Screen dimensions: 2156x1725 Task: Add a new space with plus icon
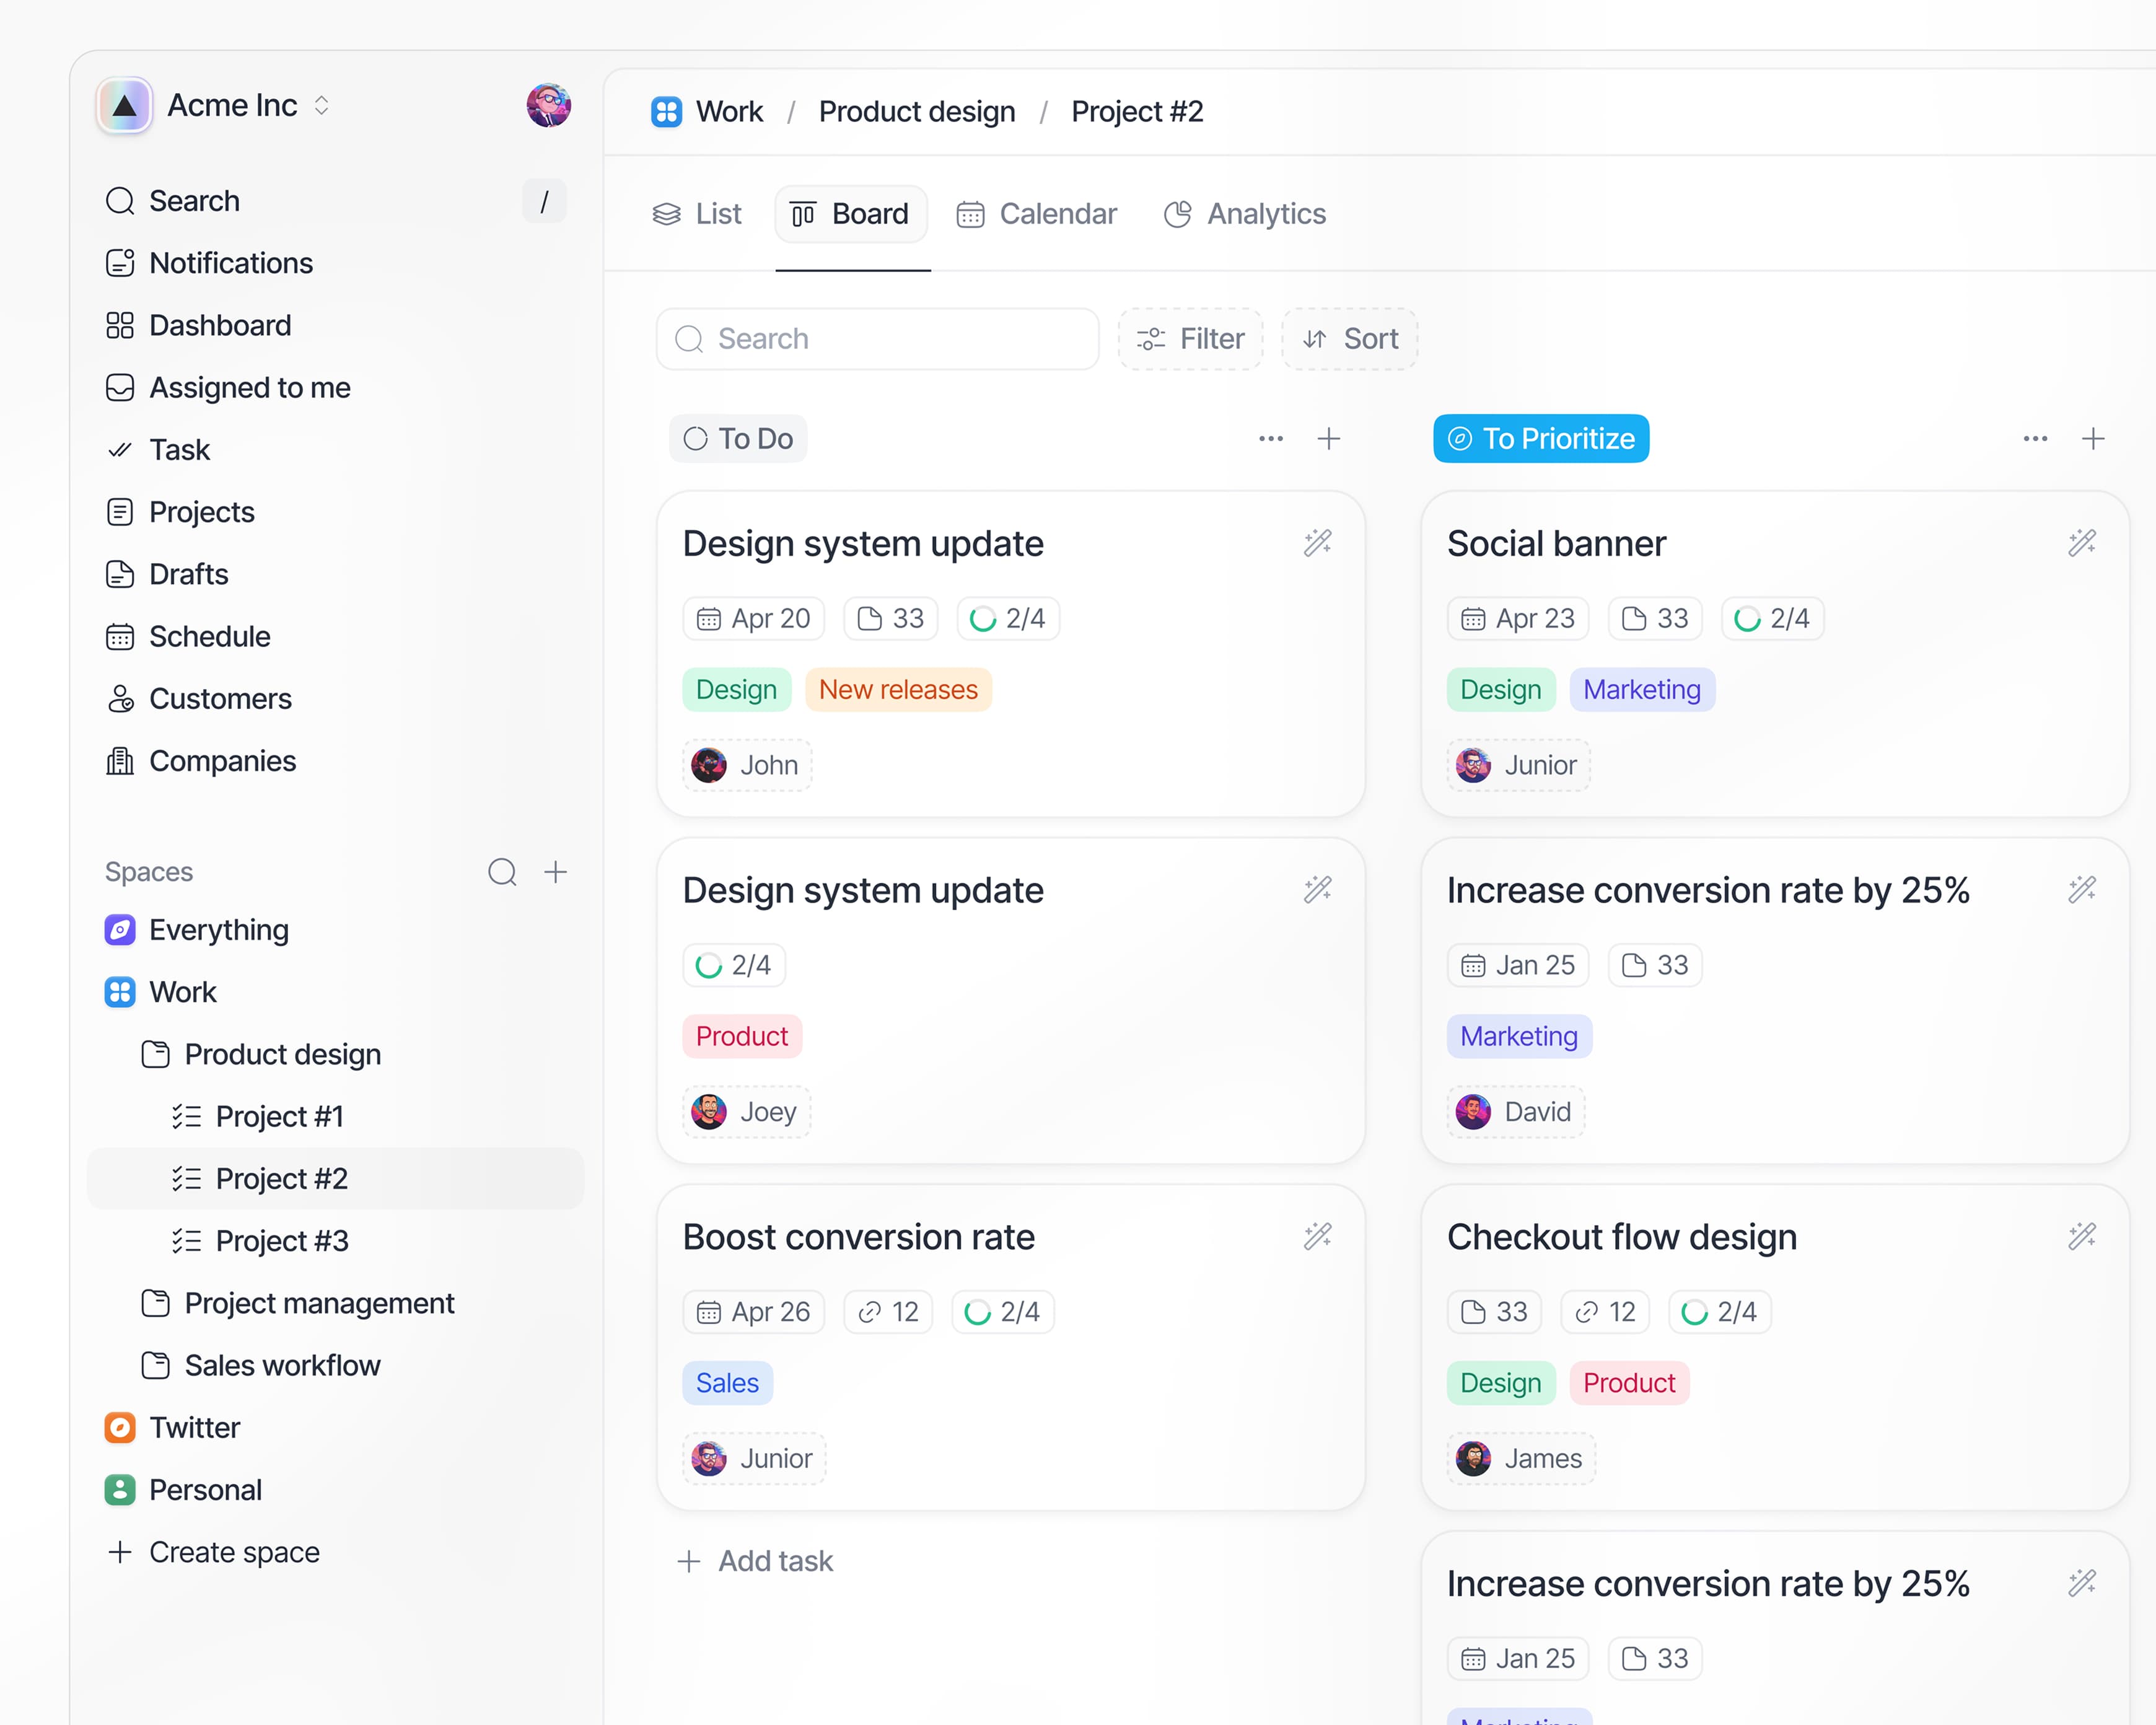555,872
